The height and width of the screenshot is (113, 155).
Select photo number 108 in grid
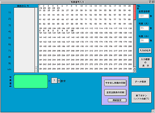pos(73,28)
